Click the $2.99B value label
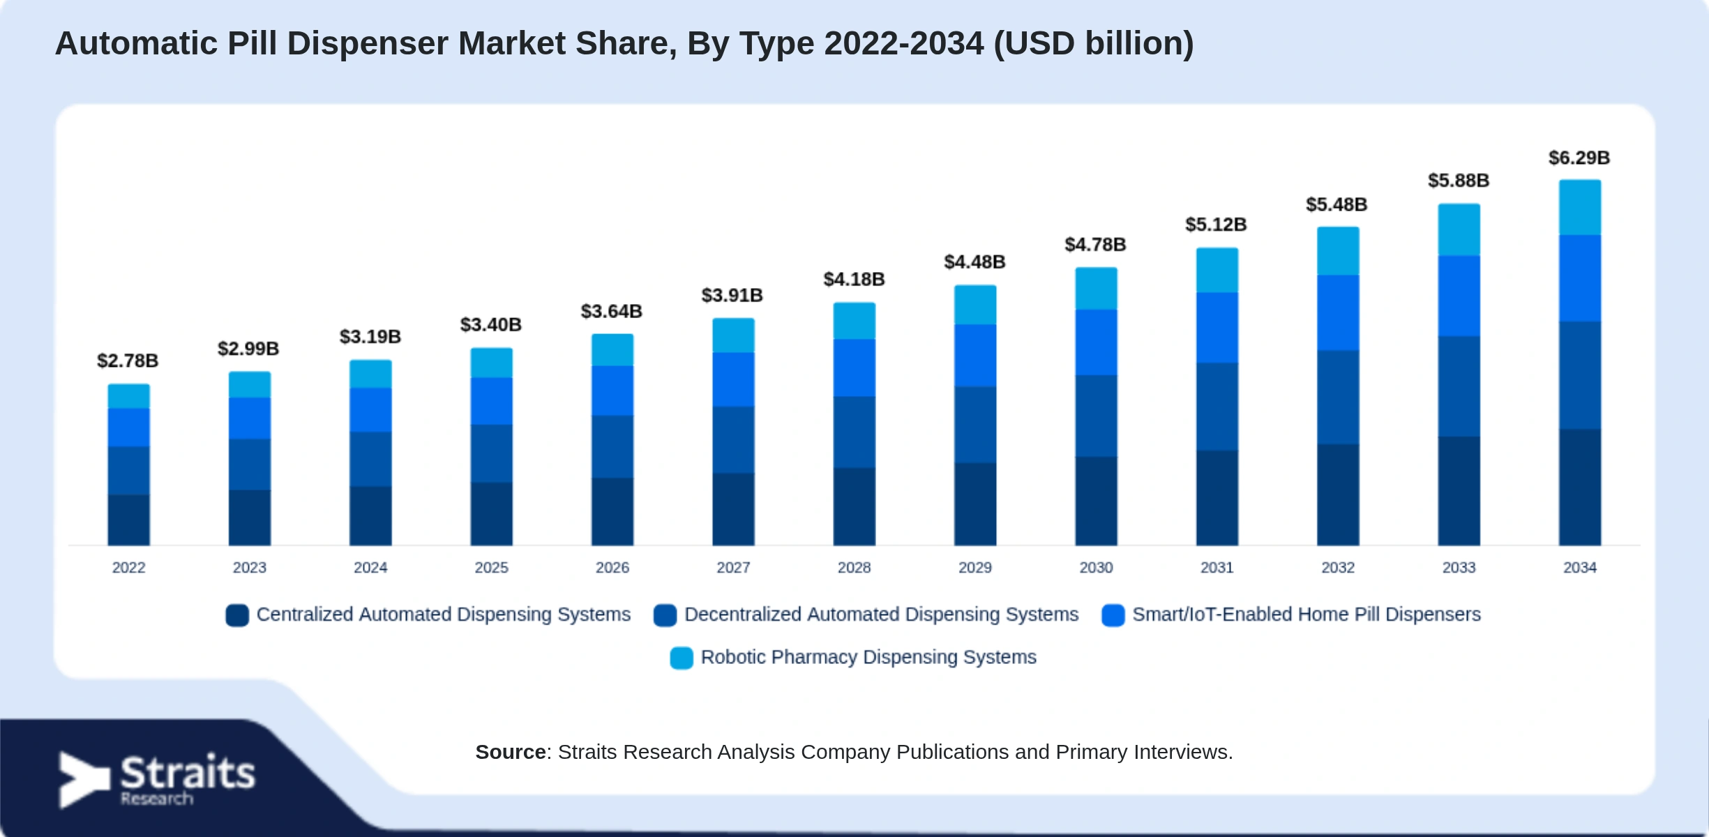The image size is (1709, 837). [x=248, y=348]
